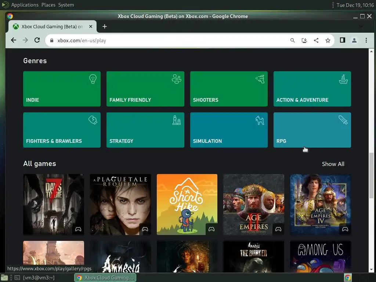
Task: Open the Chrome profile avatar
Action: (x=354, y=40)
